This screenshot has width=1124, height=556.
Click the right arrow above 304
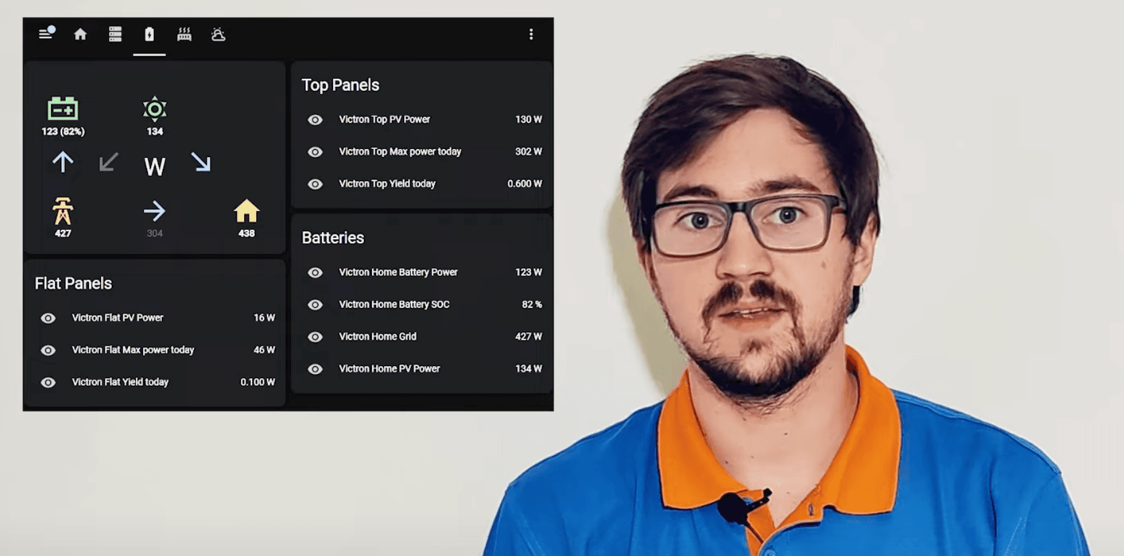tap(155, 211)
